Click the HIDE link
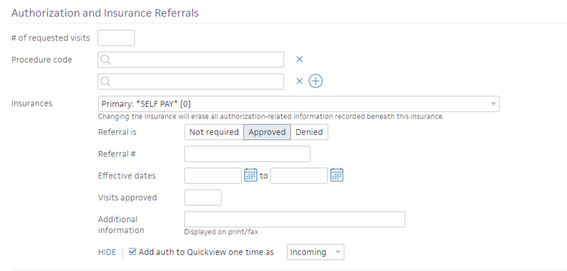Screen dimensions: 567x271 tap(107, 252)
